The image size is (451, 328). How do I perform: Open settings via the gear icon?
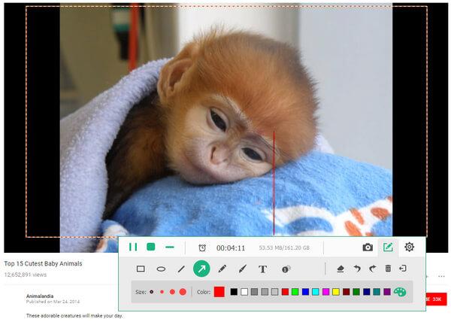410,247
